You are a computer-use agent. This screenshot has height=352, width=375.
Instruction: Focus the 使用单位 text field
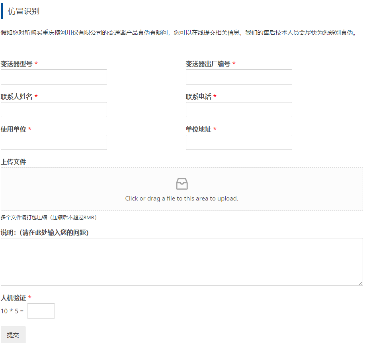tap(54, 142)
